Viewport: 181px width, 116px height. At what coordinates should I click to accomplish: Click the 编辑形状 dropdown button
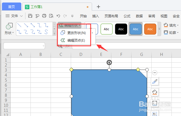(x=70, y=25)
